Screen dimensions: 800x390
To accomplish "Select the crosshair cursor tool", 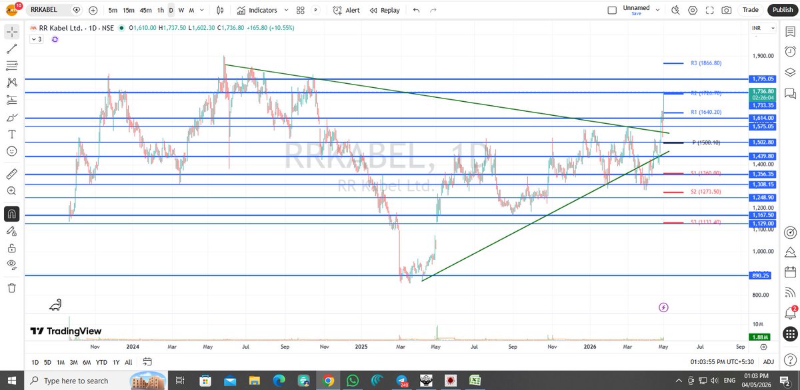I will tap(11, 32).
